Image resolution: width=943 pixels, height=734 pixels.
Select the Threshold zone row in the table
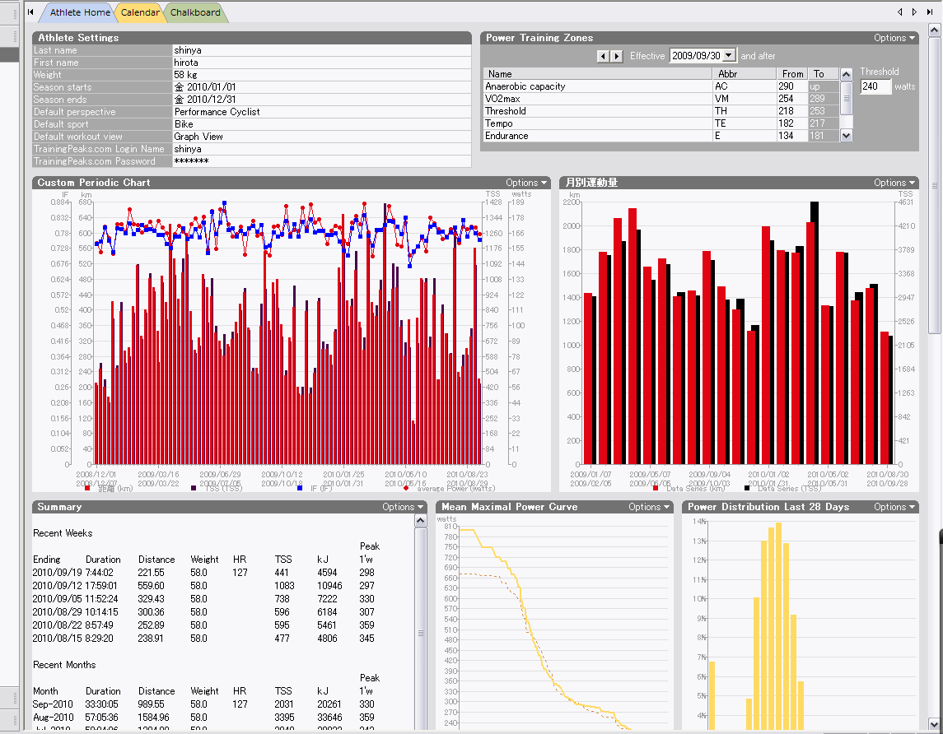[661, 111]
